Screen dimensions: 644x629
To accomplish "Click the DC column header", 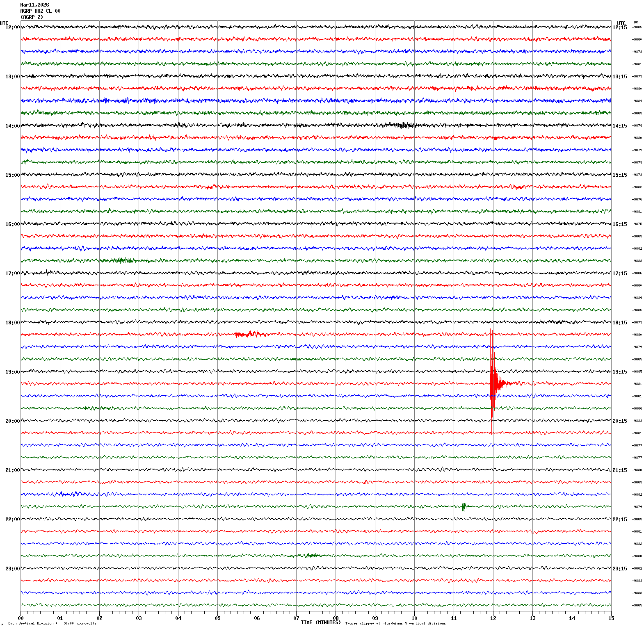I will point(636,22).
